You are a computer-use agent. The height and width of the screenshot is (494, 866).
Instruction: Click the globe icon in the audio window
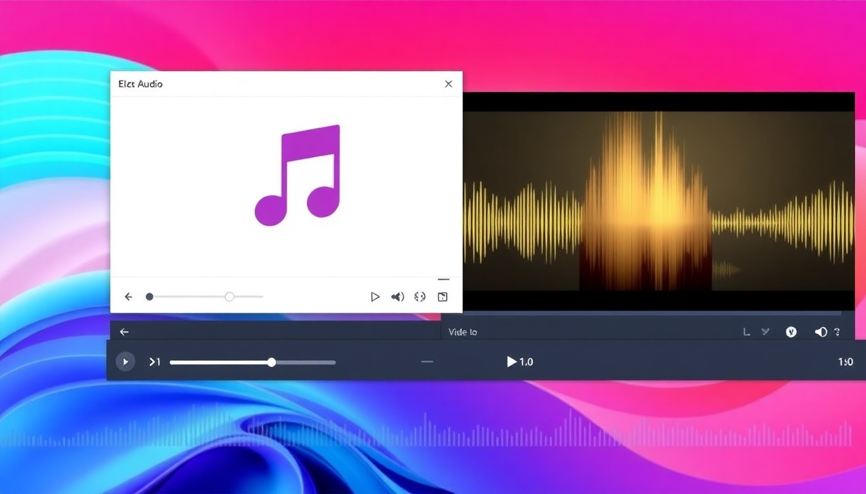pos(420,297)
